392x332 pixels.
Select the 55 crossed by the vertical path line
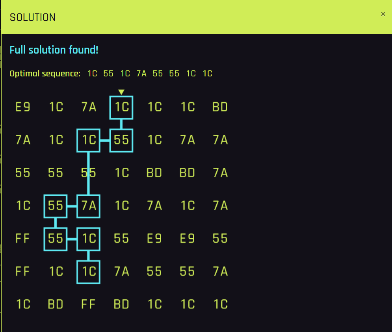coord(89,173)
